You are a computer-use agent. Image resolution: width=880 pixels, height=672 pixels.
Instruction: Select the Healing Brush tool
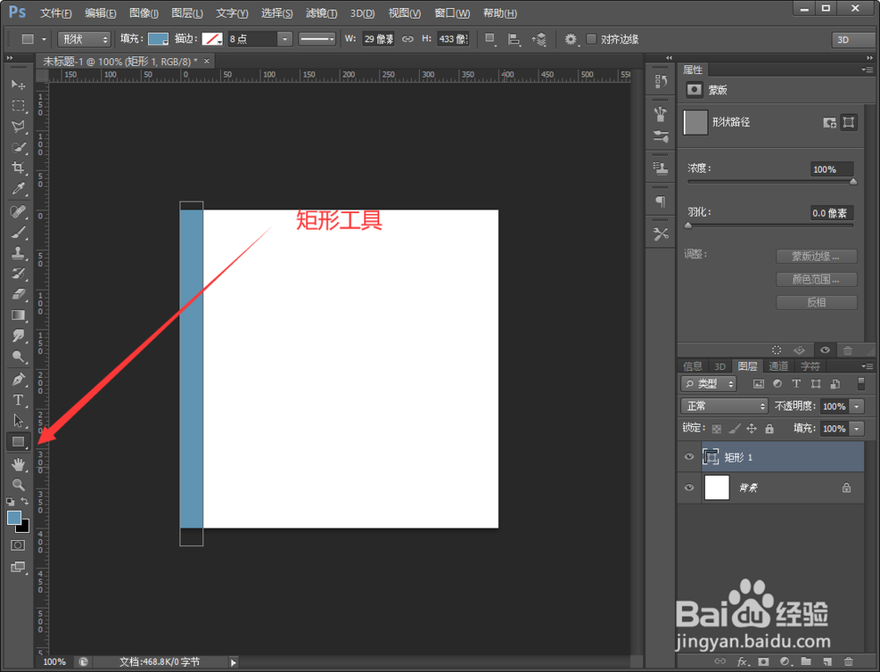[18, 211]
